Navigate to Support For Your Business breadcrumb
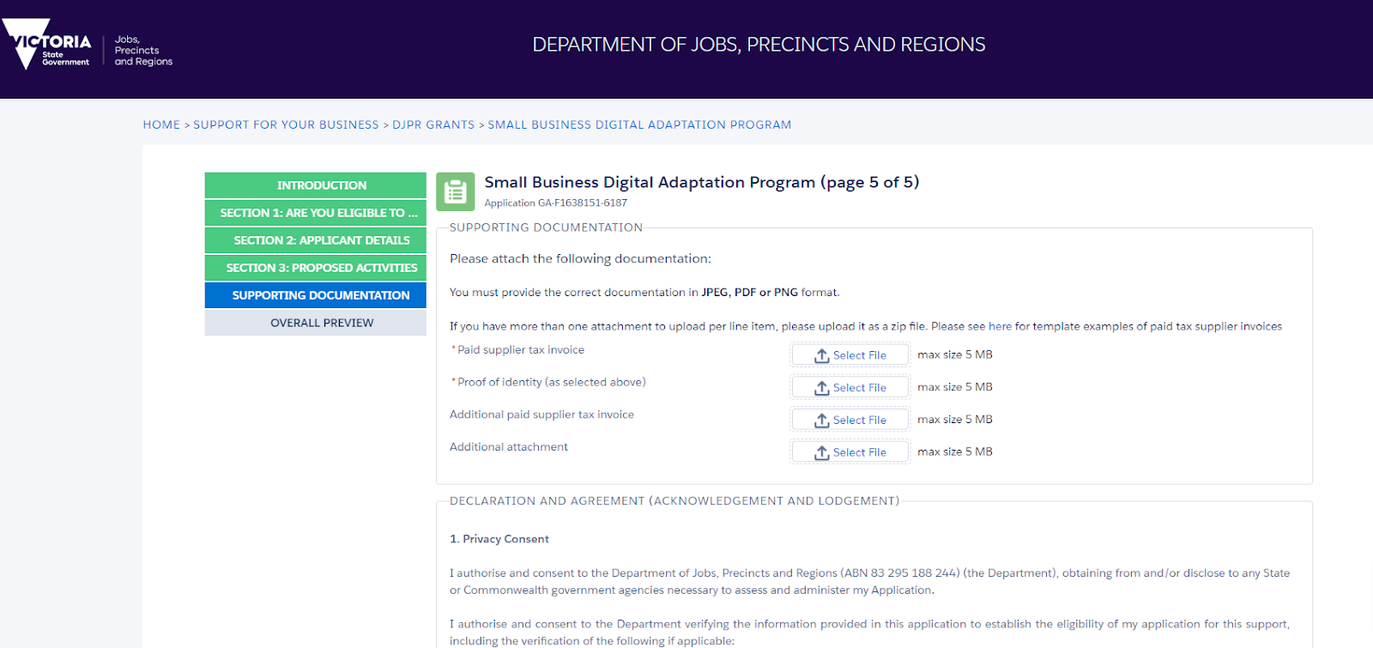This screenshot has width=1373, height=648. [286, 124]
